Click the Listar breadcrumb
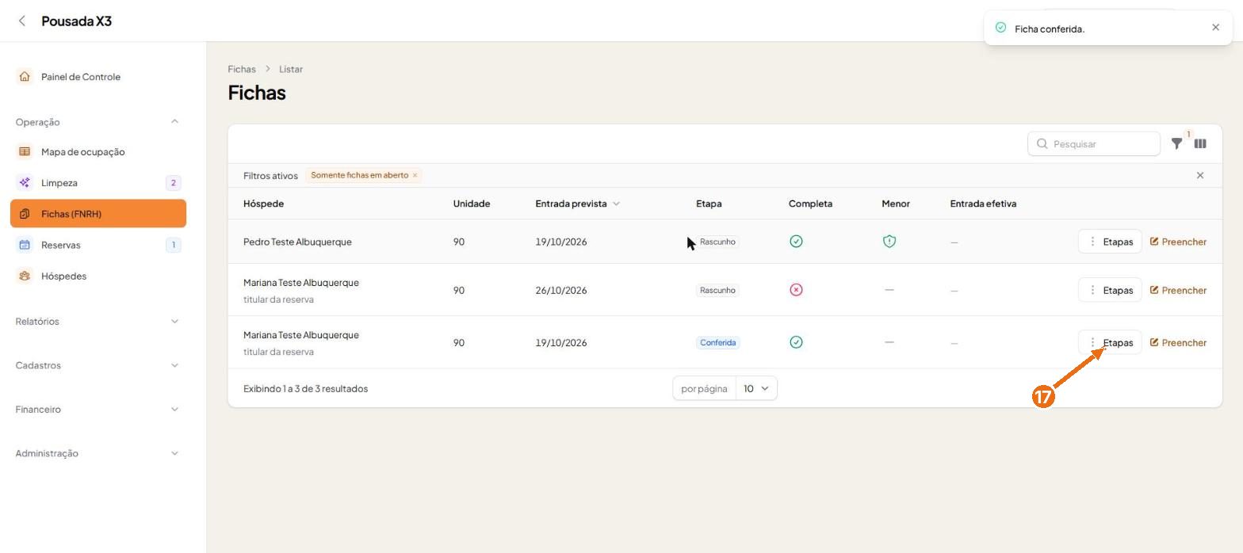Image resolution: width=1243 pixels, height=553 pixels. point(291,69)
